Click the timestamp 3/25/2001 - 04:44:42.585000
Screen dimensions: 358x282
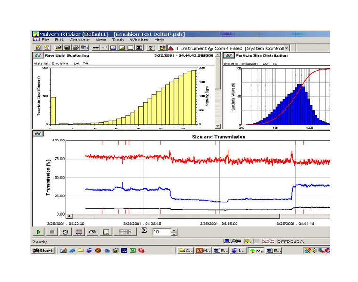tap(184, 55)
